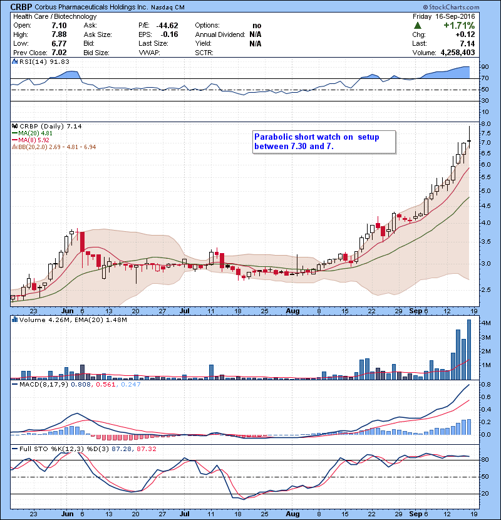Click the red stochastic value 87.32
Image resolution: width=501 pixels, height=520 pixels.
tap(146, 449)
